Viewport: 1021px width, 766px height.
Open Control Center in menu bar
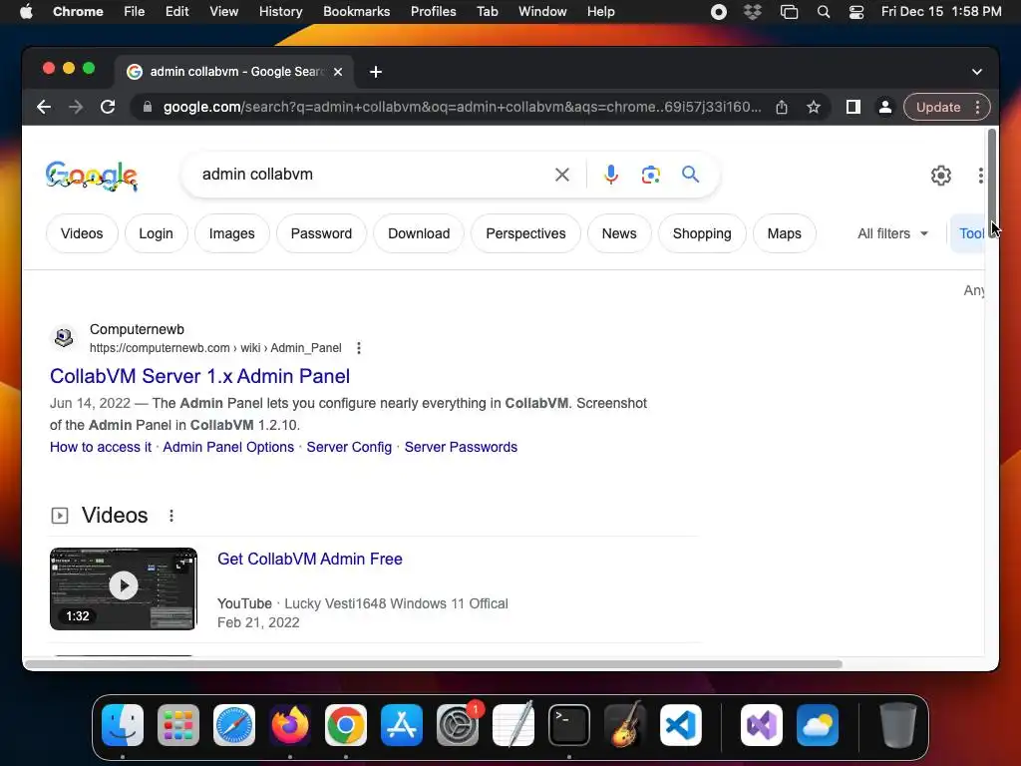coord(856,12)
